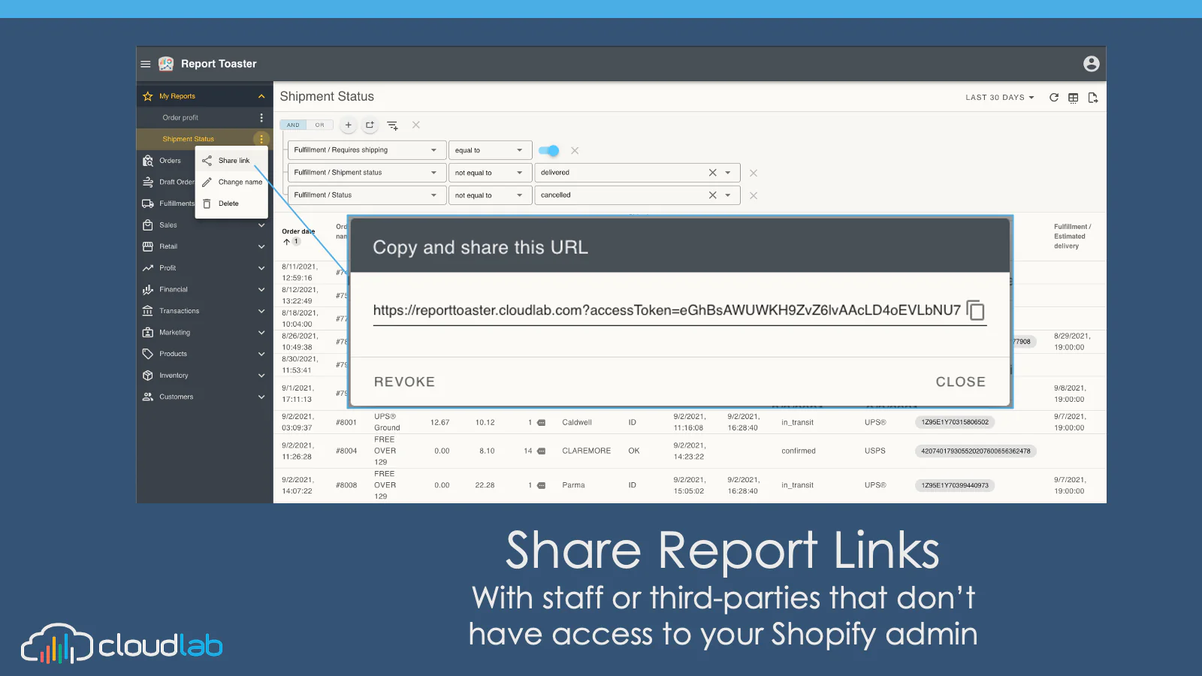The height and width of the screenshot is (676, 1202).
Task: Open the user account profile icon
Action: click(x=1092, y=64)
